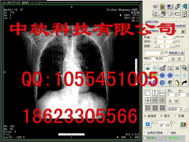This screenshot has height=142, width=189.
Task: Step 序列 series to previous
Action: click(155, 42)
